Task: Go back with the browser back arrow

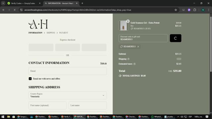Action: [x=4, y=10]
